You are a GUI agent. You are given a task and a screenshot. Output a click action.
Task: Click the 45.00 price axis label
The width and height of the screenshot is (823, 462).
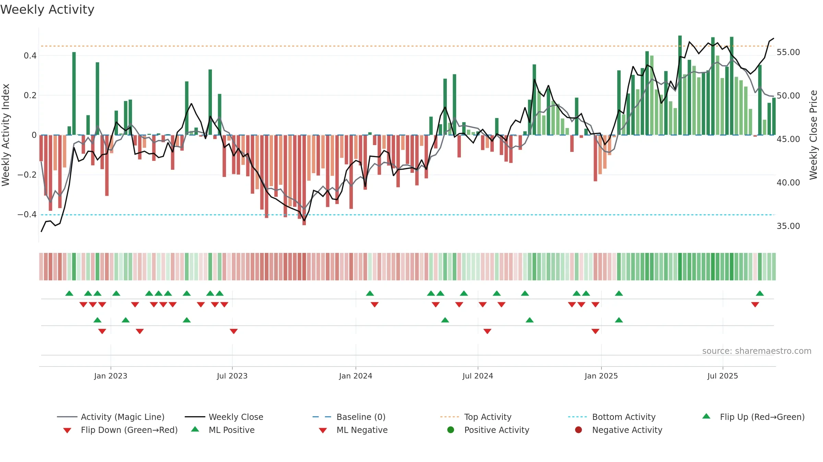[788, 139]
